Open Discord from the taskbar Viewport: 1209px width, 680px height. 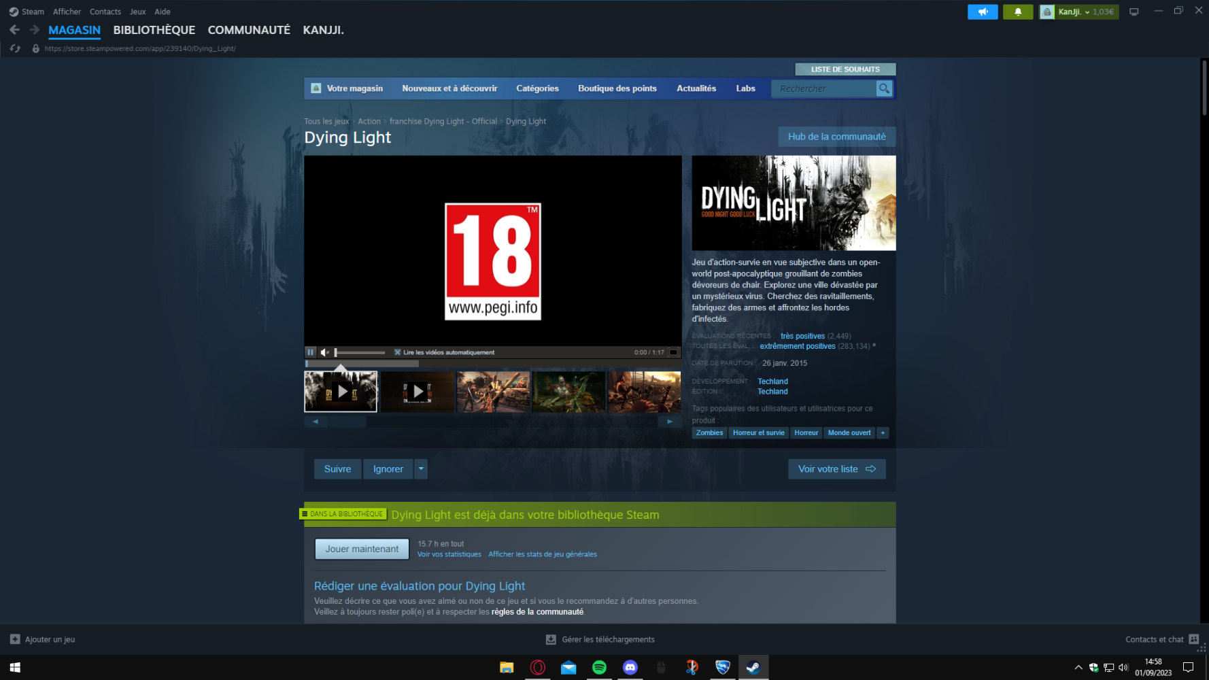(x=630, y=668)
